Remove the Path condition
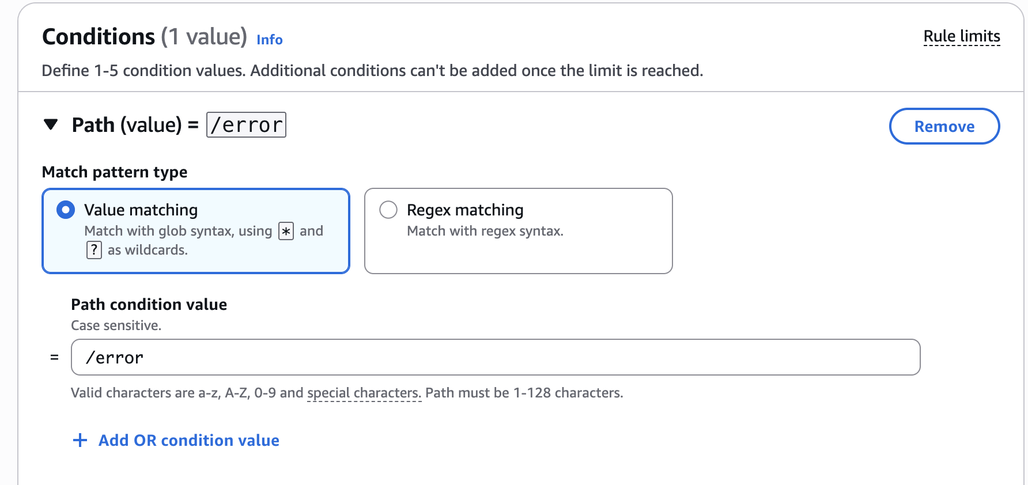This screenshot has height=485, width=1028. coord(944,126)
